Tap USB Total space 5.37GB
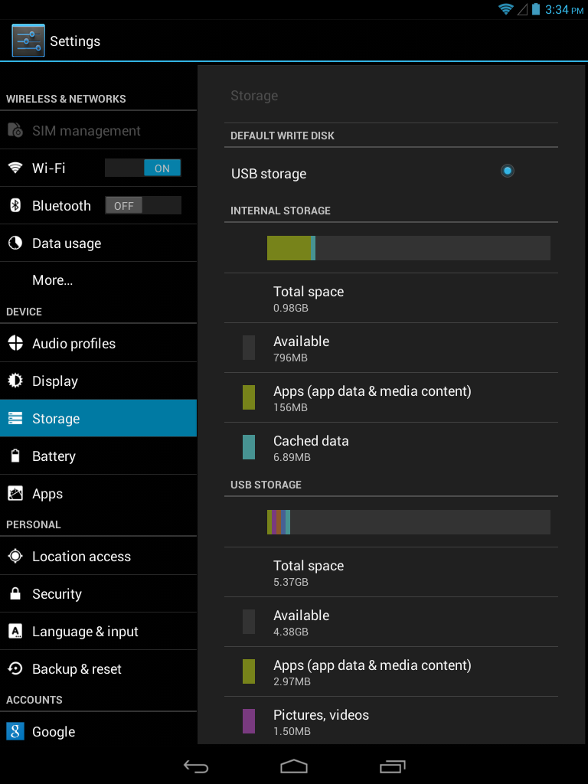Viewport: 588px width, 784px height. (x=391, y=572)
